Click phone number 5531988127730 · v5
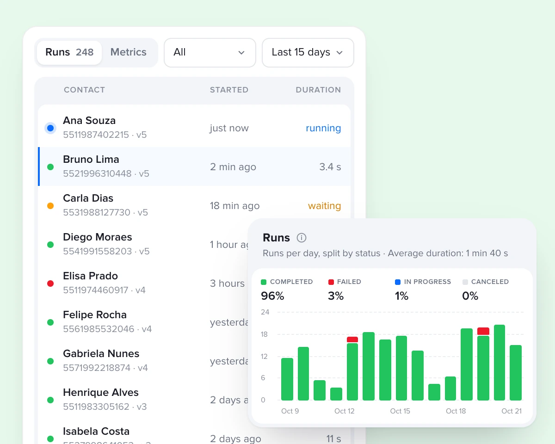555x444 pixels. point(105,213)
